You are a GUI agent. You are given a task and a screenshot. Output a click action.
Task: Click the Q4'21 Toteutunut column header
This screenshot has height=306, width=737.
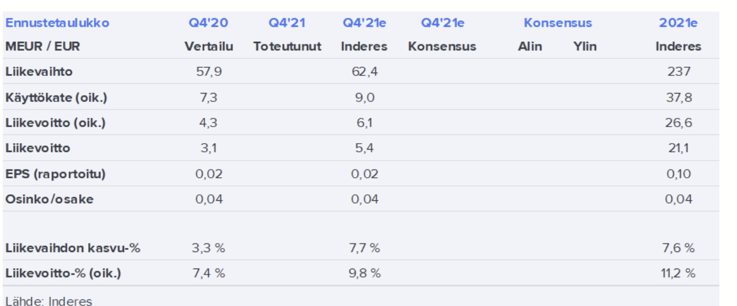[287, 23]
